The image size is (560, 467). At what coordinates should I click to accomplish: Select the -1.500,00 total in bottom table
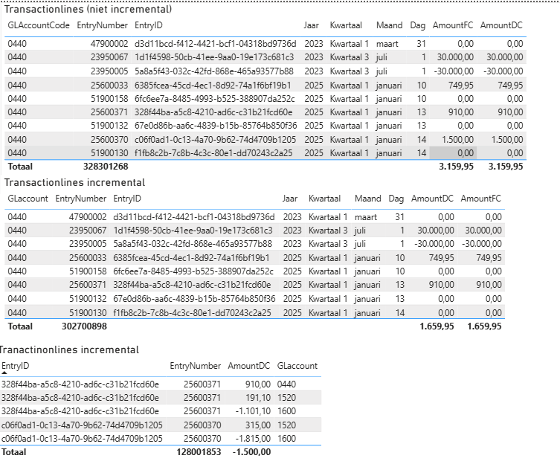pos(252,451)
